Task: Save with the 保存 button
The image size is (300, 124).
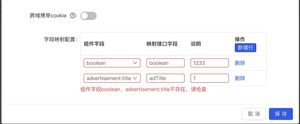Action: click(x=281, y=114)
